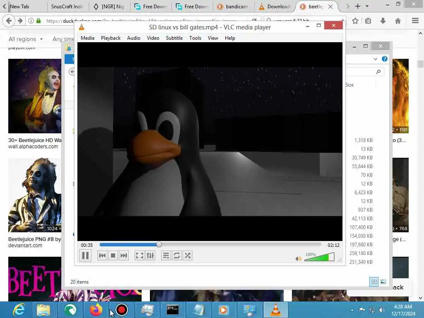Open the browser bookmarks list icon

368,21
